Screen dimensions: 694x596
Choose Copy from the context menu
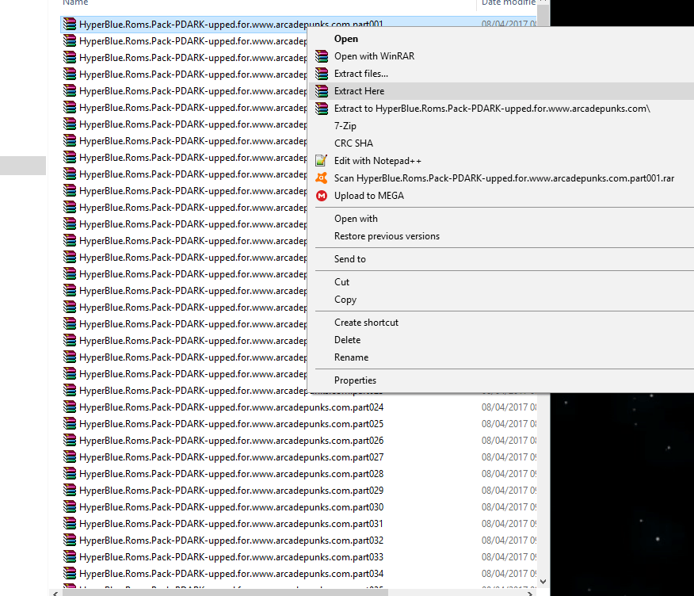pos(501,300)
